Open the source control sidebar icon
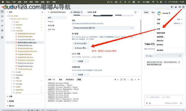This screenshot has height=111, width=186. (x=2, y=21)
